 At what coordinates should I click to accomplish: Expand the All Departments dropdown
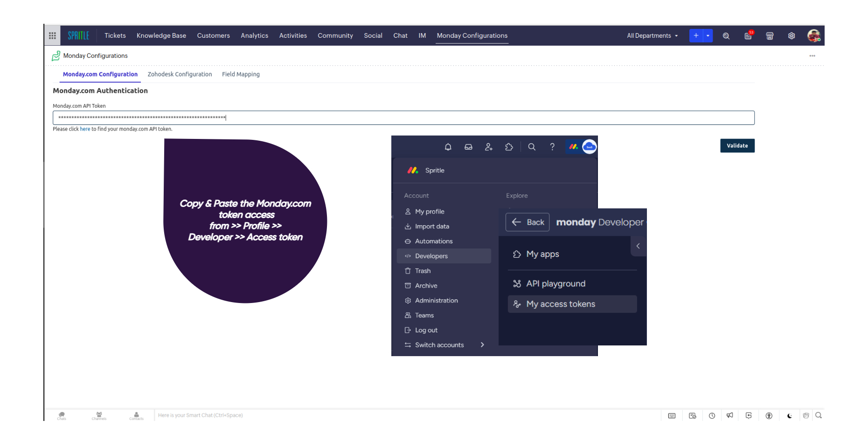pos(652,35)
